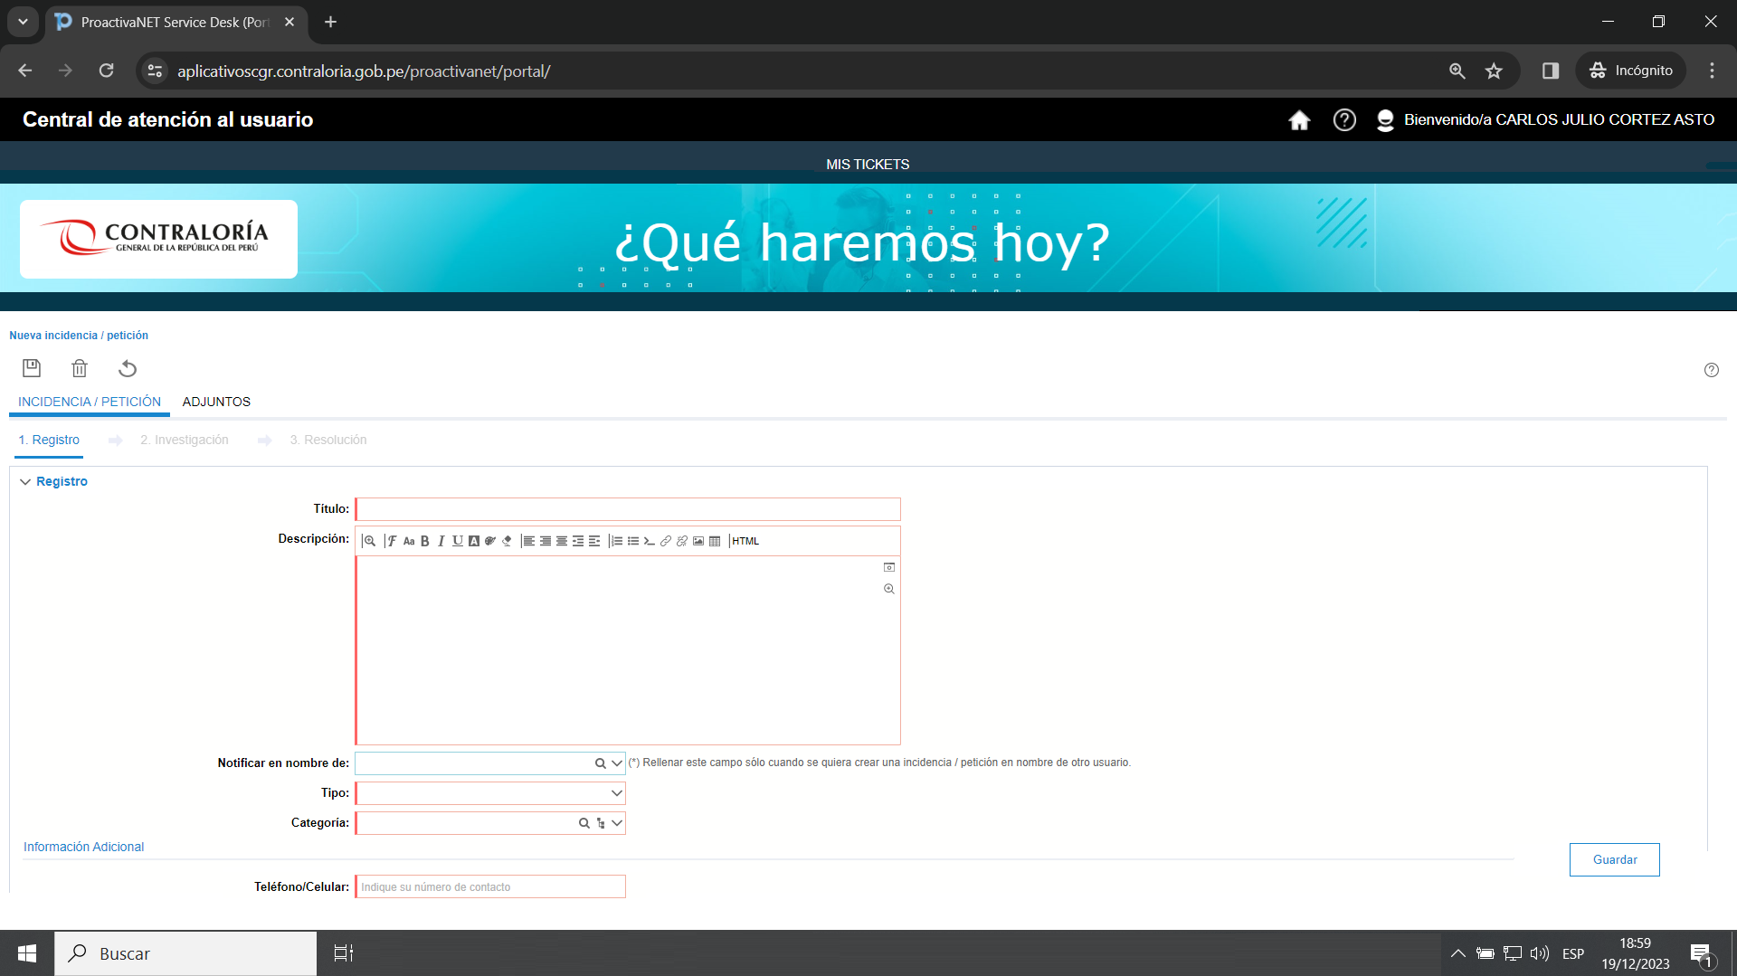This screenshot has width=1737, height=976.
Task: Open the text color palette icon
Action: (489, 540)
